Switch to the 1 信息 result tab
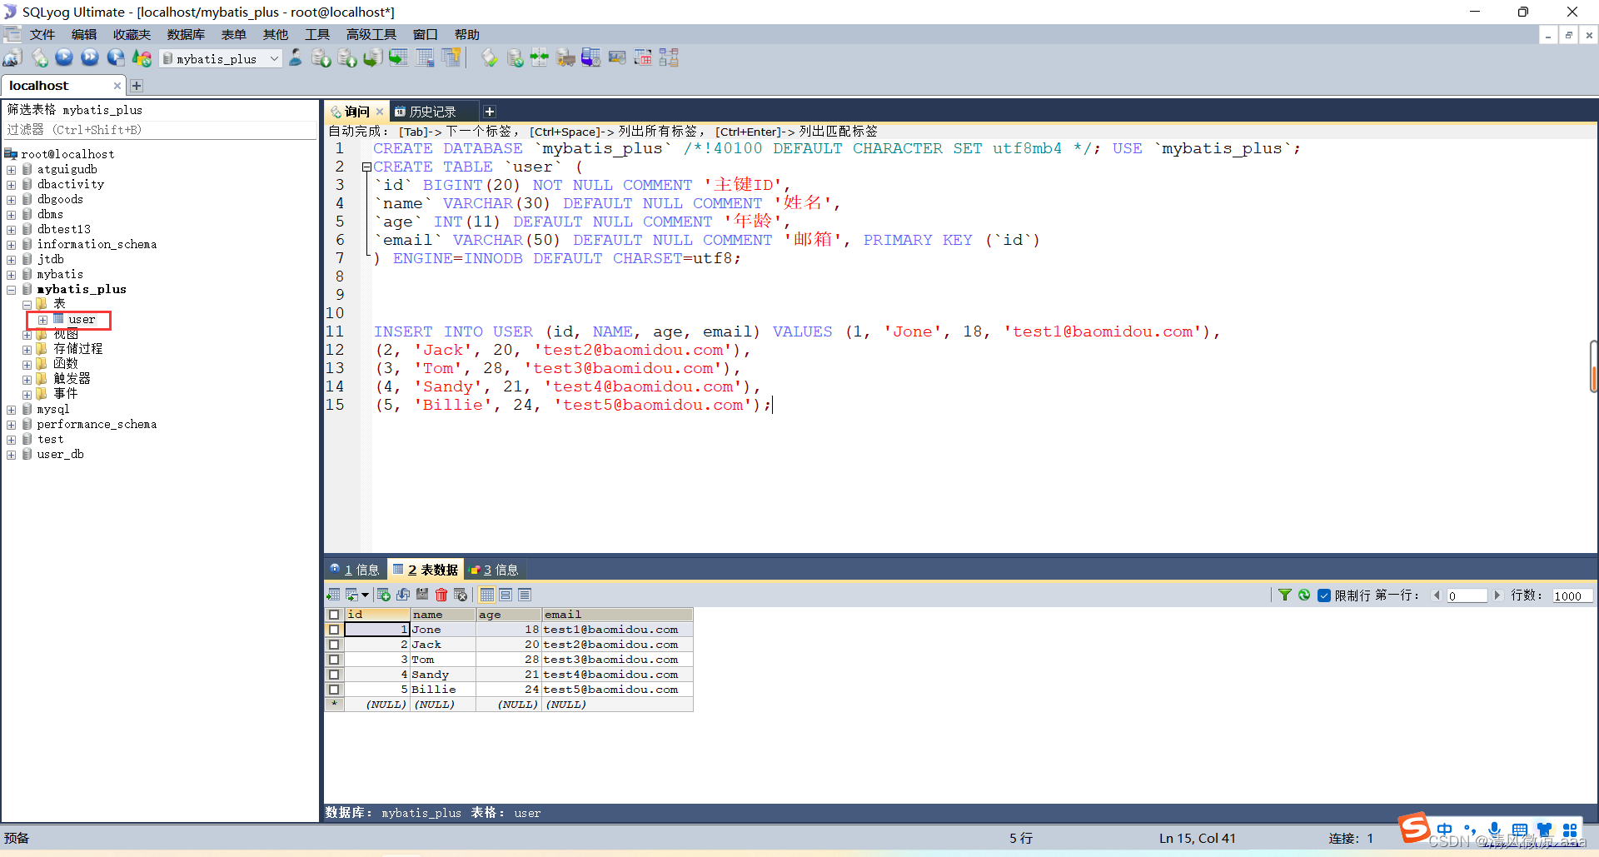 coord(356,570)
